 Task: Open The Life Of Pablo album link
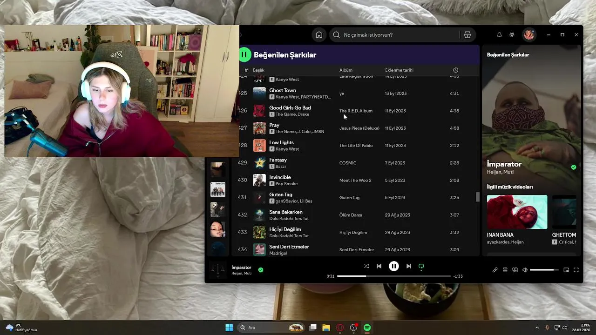tap(356, 146)
